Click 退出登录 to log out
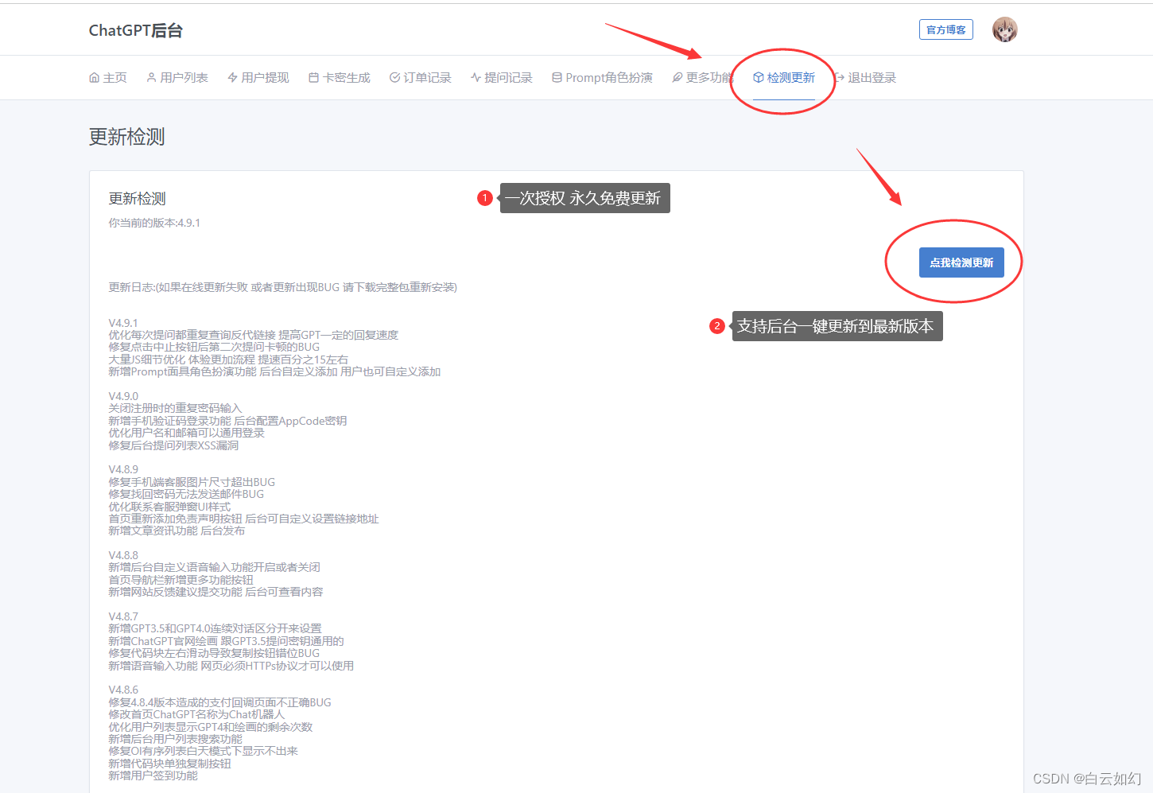This screenshot has height=793, width=1153. click(865, 78)
